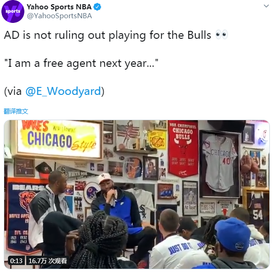Click the 0:13 video duration badge
275x273 pixels.
16,261
